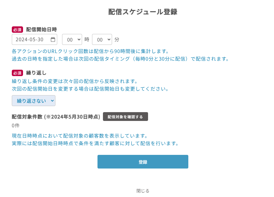
Task: Select the 繰り返し field label
Action: (36, 73)
